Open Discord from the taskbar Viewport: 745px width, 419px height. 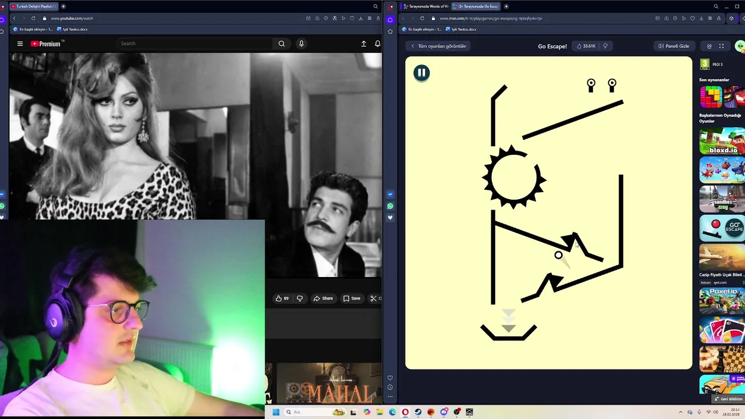(444, 412)
